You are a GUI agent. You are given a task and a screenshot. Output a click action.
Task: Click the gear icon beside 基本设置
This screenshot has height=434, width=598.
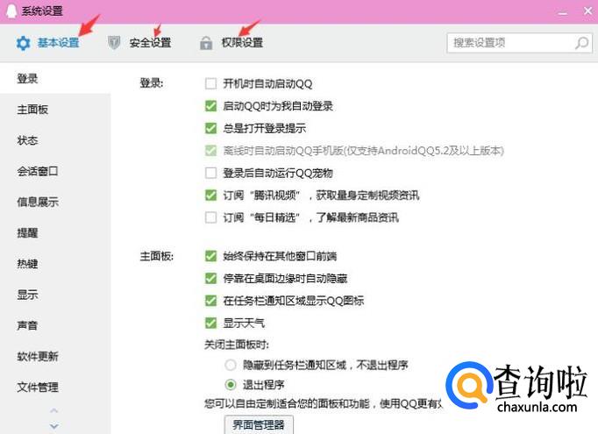(x=23, y=43)
